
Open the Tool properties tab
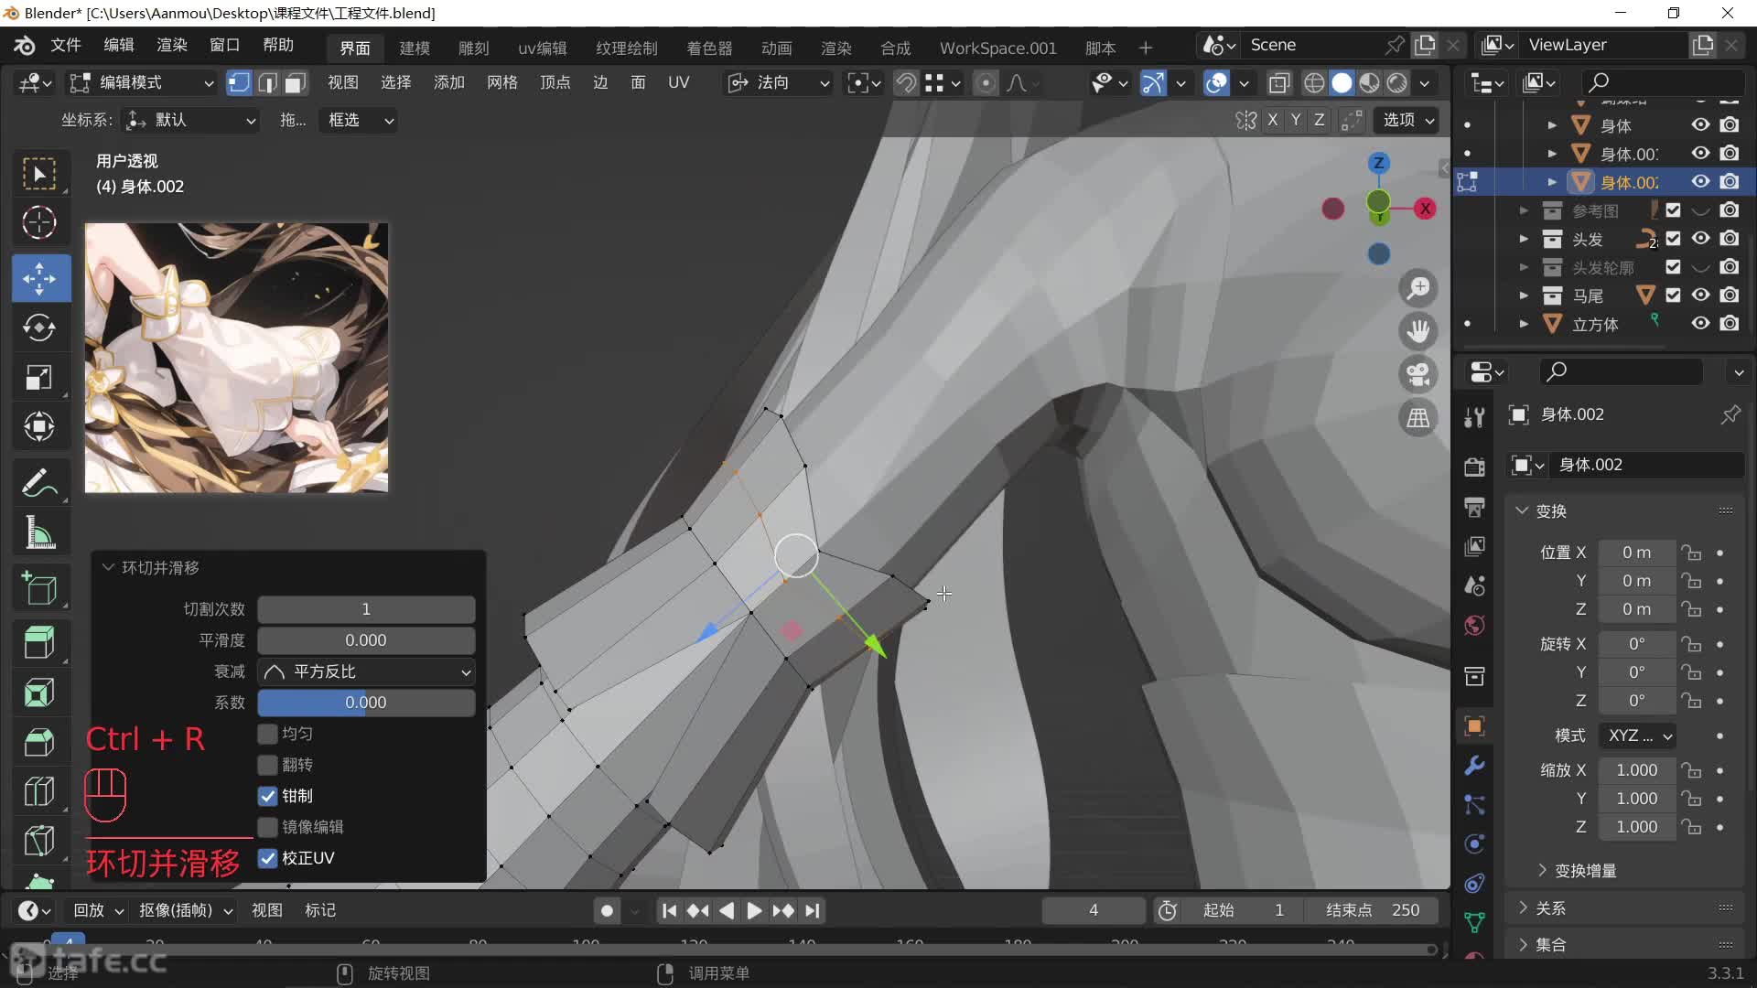point(1474,417)
